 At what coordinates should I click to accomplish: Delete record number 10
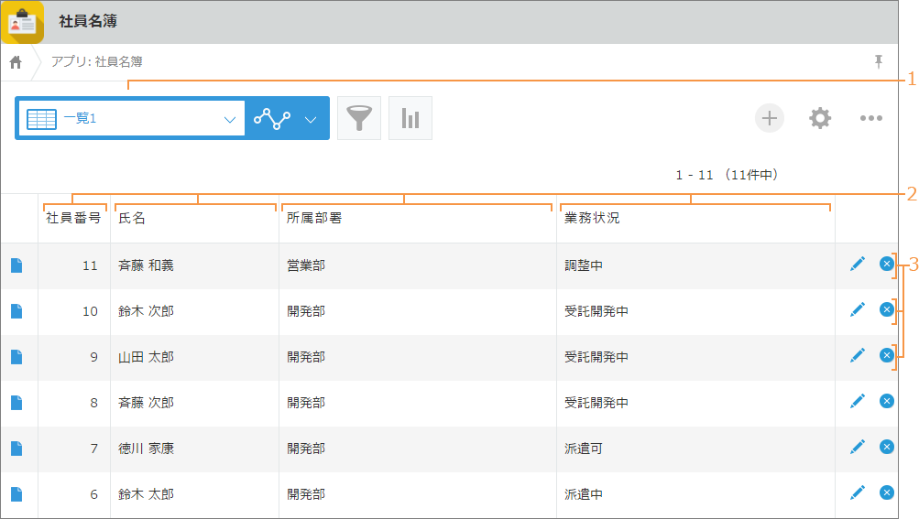(886, 310)
